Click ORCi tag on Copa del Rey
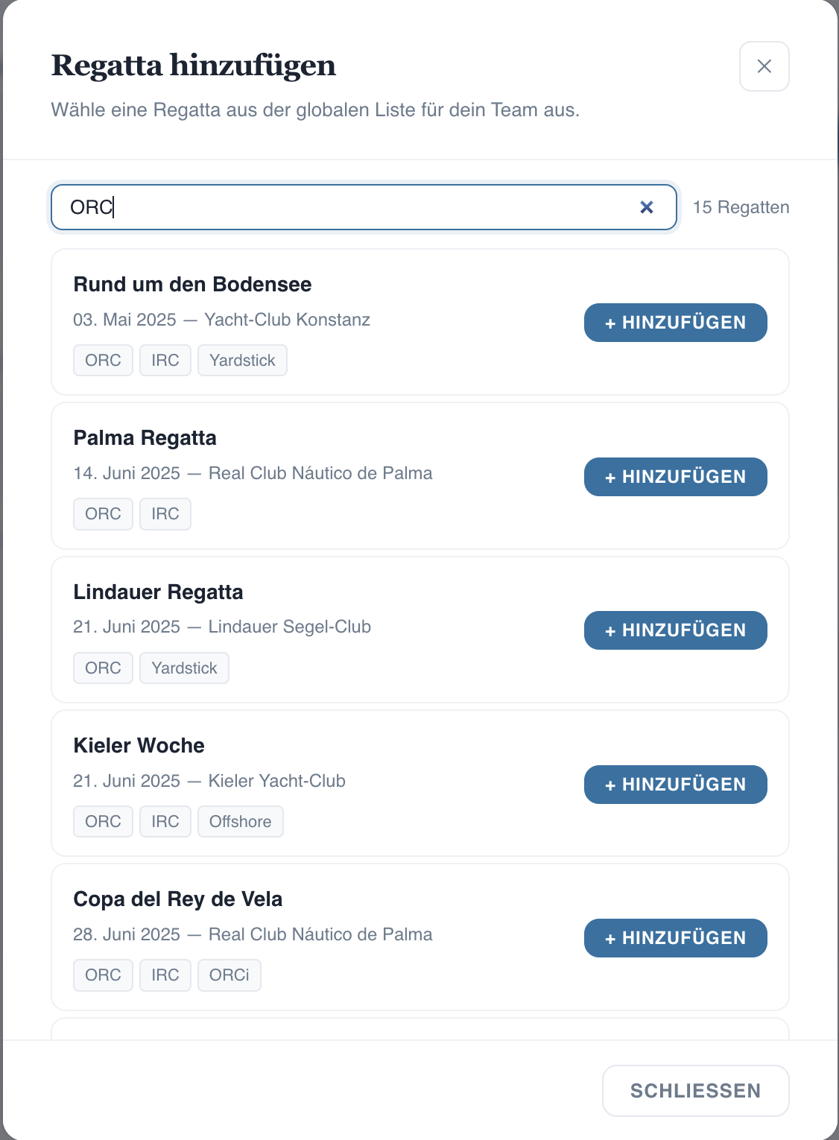 pyautogui.click(x=229, y=975)
